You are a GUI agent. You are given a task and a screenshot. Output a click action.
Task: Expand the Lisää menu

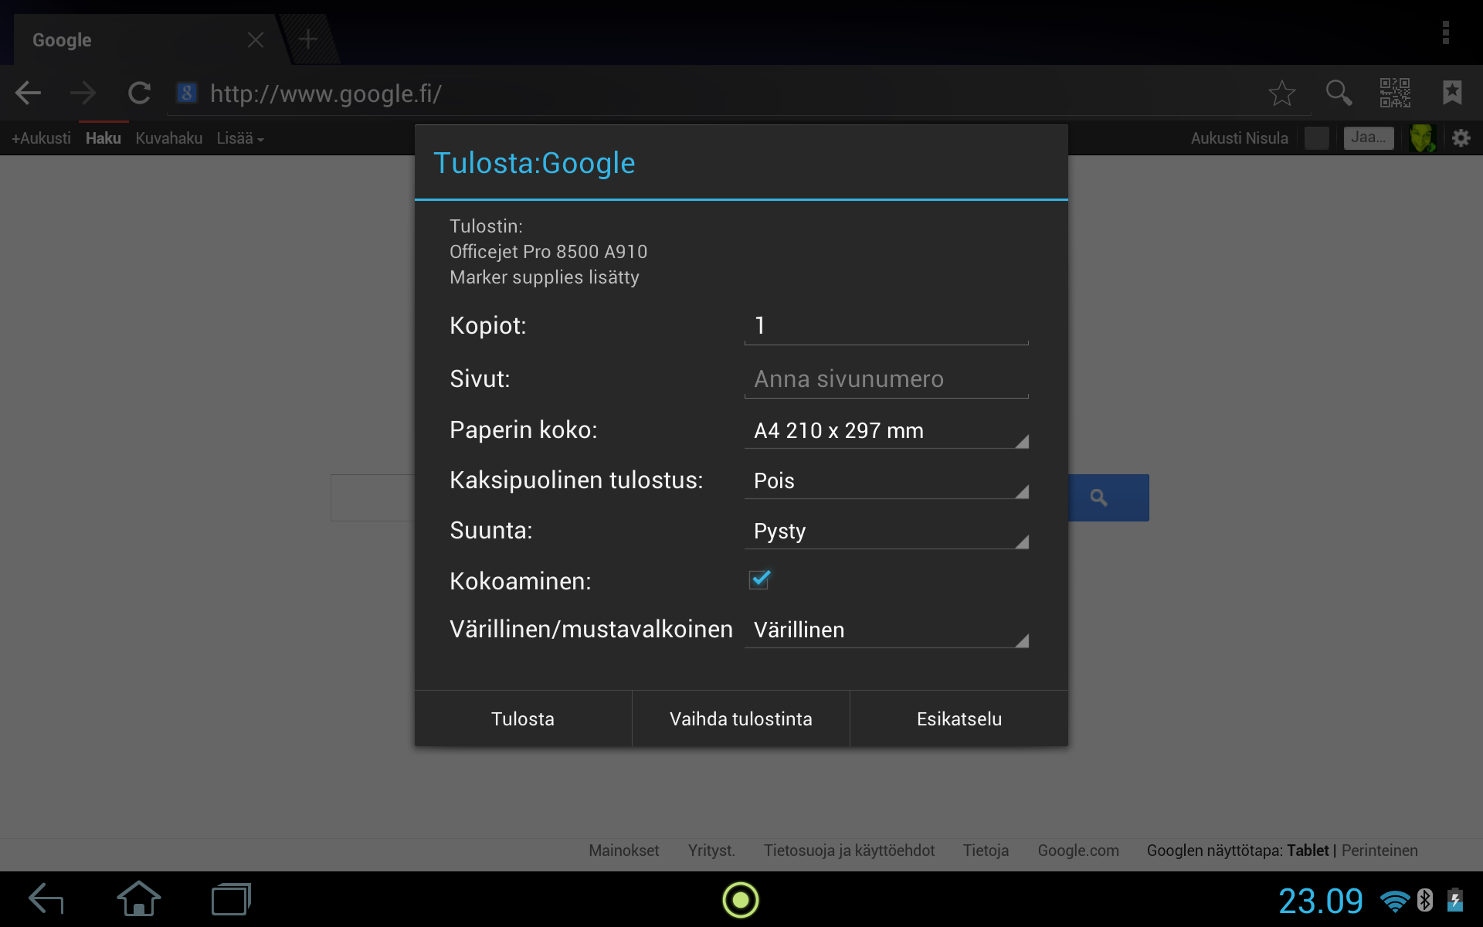240,138
